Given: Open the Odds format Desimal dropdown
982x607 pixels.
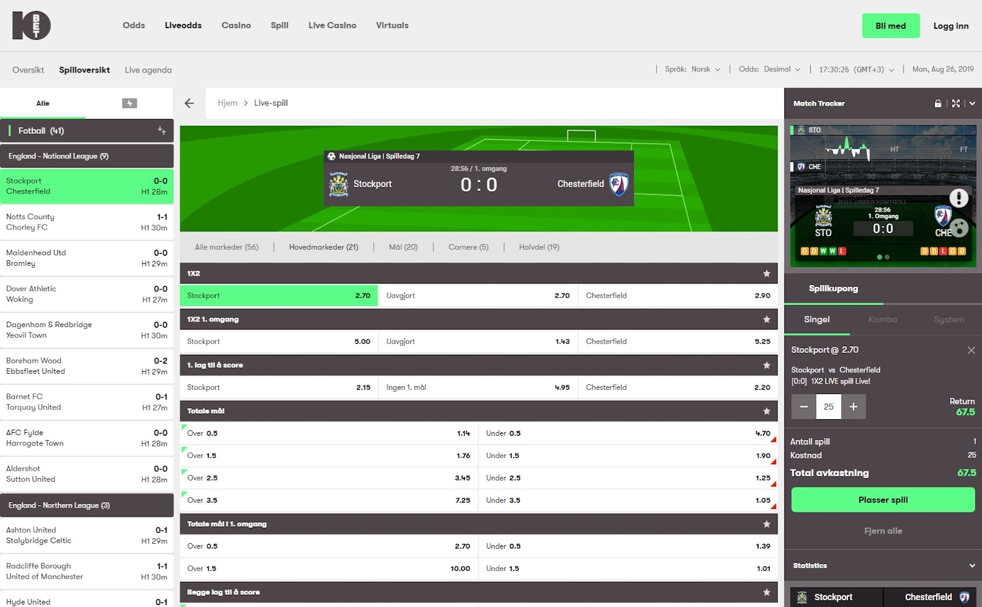Looking at the screenshot, I should (770, 69).
